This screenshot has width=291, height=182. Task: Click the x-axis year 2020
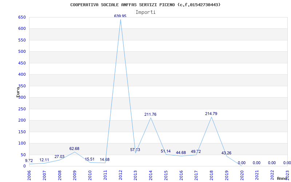[242, 175]
